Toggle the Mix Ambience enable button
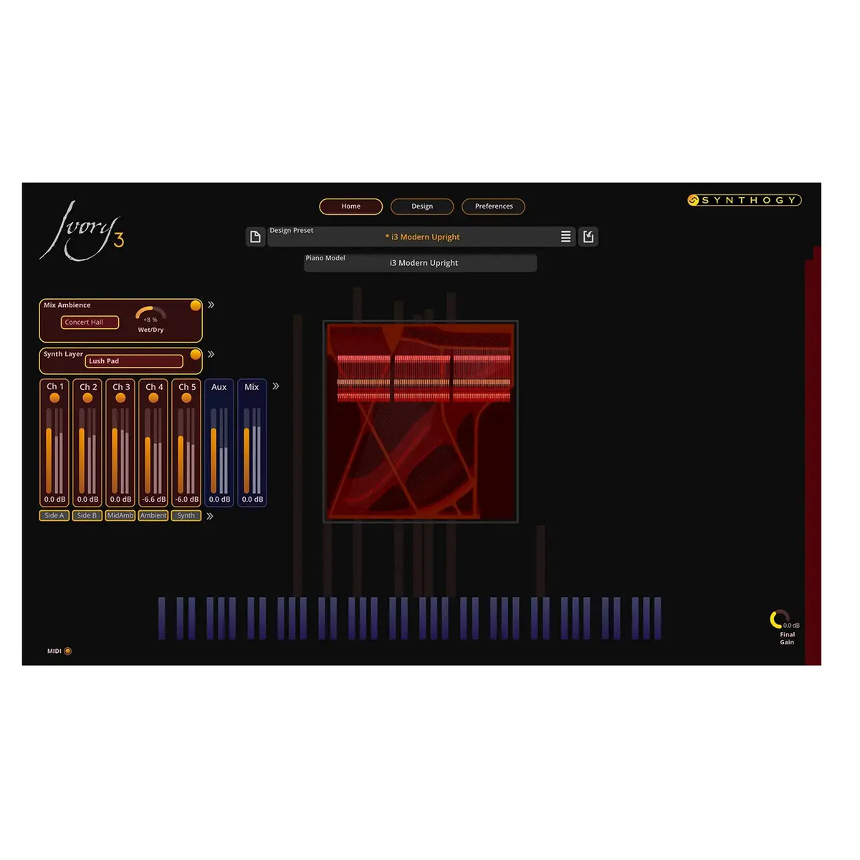Viewport: 860px width, 860px height. click(x=196, y=305)
